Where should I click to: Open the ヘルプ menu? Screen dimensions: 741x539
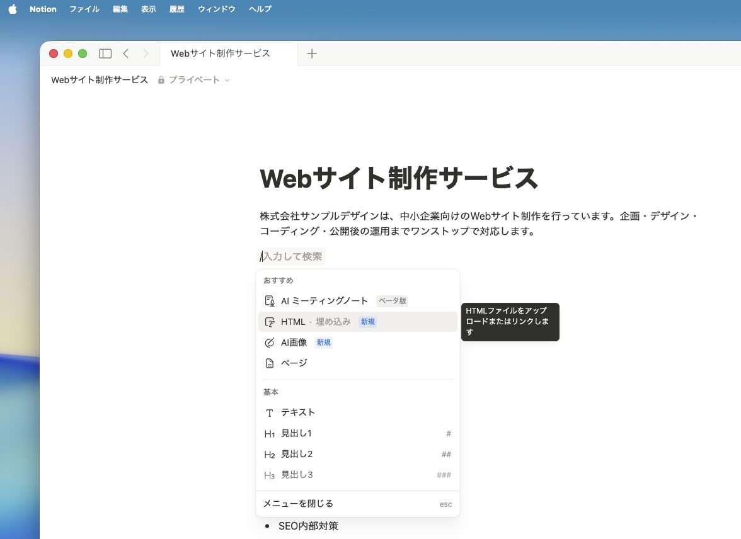(x=260, y=9)
